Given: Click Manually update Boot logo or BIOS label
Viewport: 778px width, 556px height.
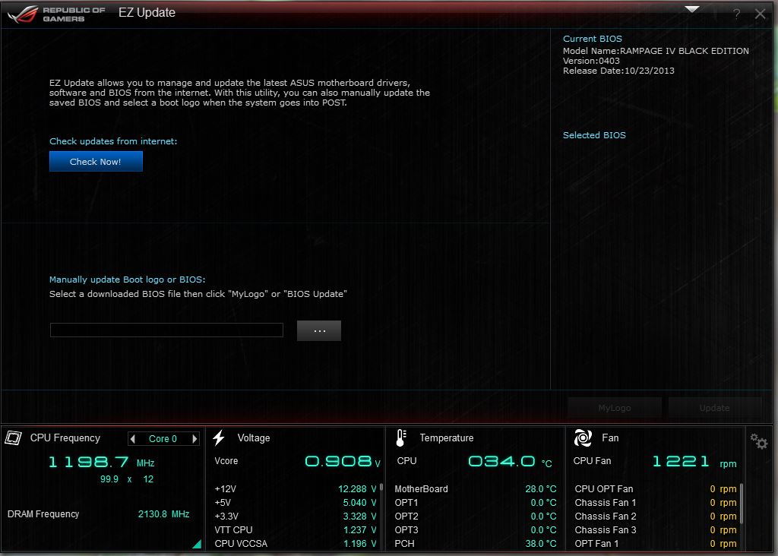Looking at the screenshot, I should pos(127,280).
